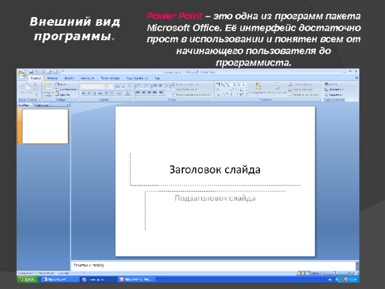The image size is (385, 289).
Task: Click the Undo arrow in the Quick Access toolbar
Action: 36,72
